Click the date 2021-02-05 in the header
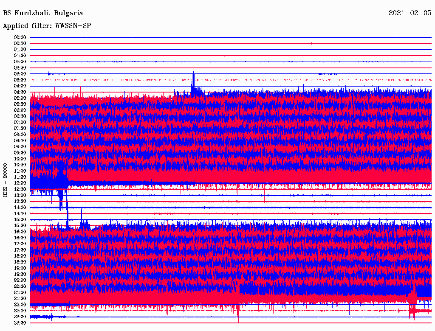The height and width of the screenshot is (331, 435). pyautogui.click(x=410, y=13)
